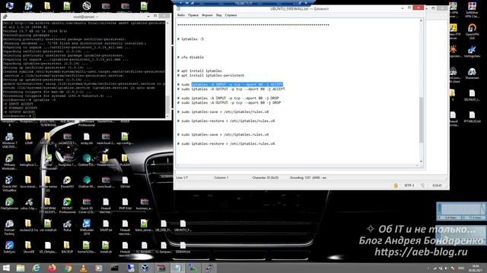Click Notepad scrollbar down arrow
This screenshot has height=273, width=487.
pyautogui.click(x=421, y=162)
